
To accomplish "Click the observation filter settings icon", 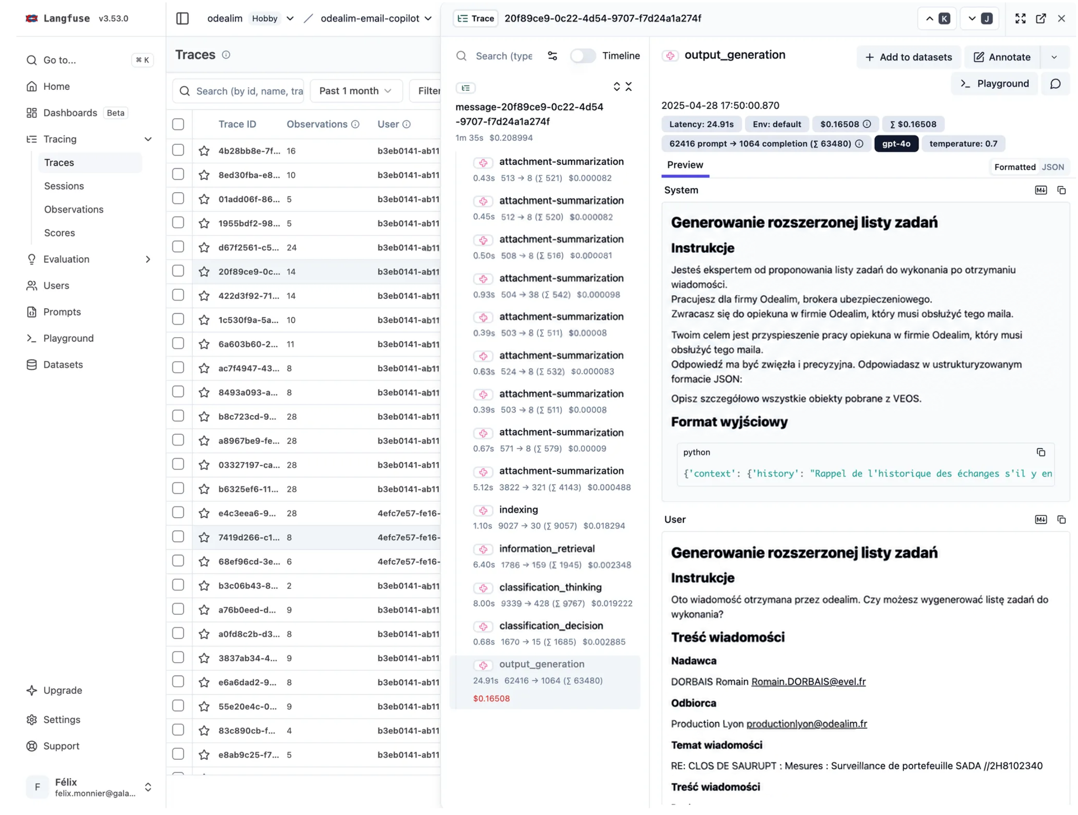I will pos(552,56).
